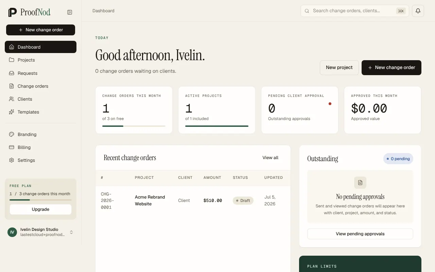Collapse the sidebar with the panel icon

[70, 12]
